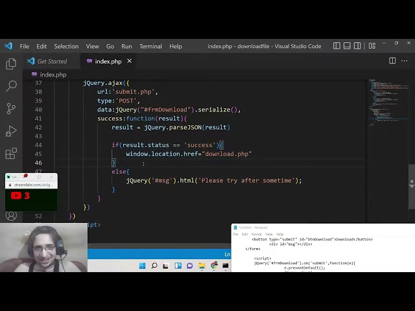Toggle secondary side bar layout icon
The height and width of the screenshot is (311, 415).
pos(357,46)
